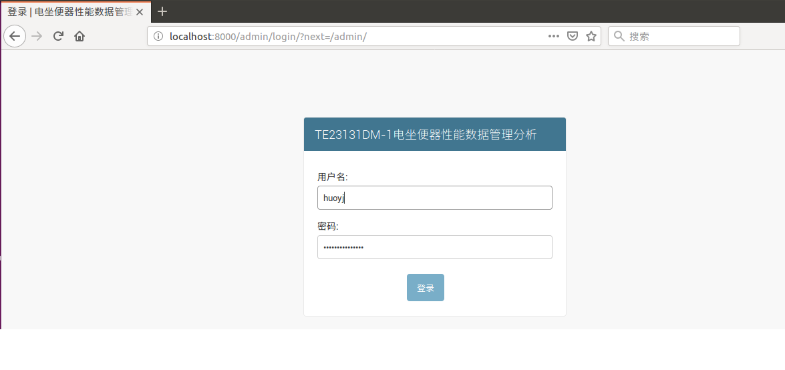Viewport: 785px width, 370px height.
Task: Click the 用户名: label
Action: [333, 177]
